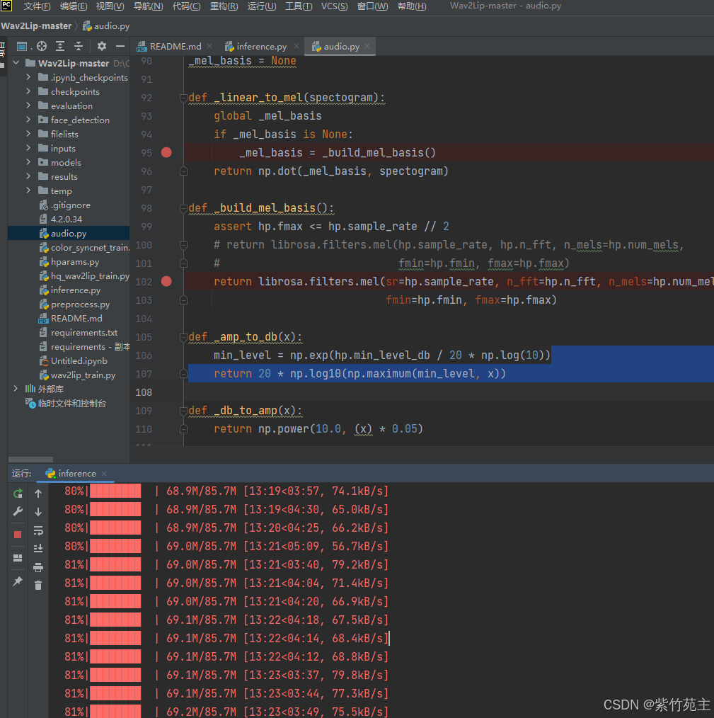This screenshot has height=718, width=714.
Task: Open the 编辑(E) menu
Action: coord(73,6)
